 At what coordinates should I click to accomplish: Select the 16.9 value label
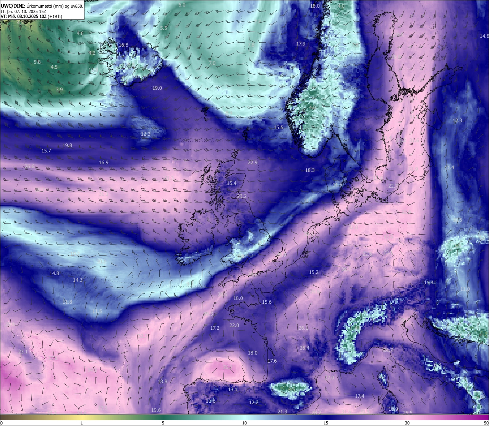pos(104,162)
